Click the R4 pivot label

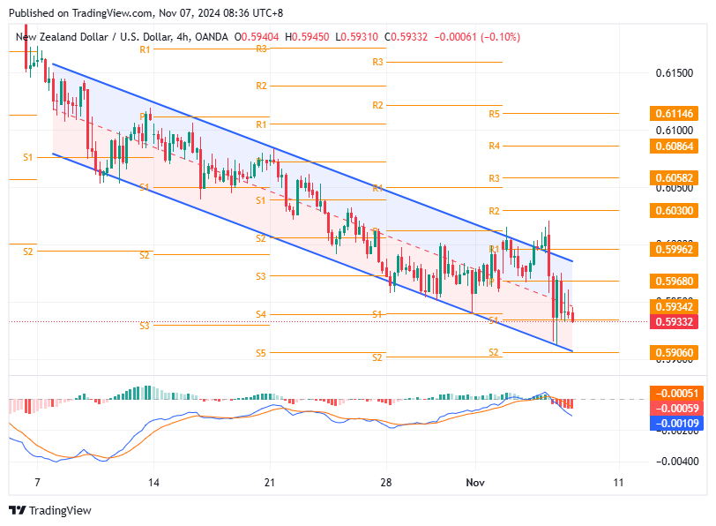click(494, 147)
